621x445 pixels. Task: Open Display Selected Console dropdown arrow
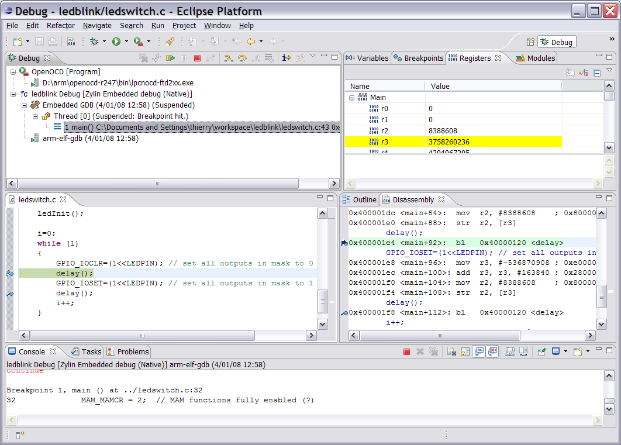click(x=565, y=351)
